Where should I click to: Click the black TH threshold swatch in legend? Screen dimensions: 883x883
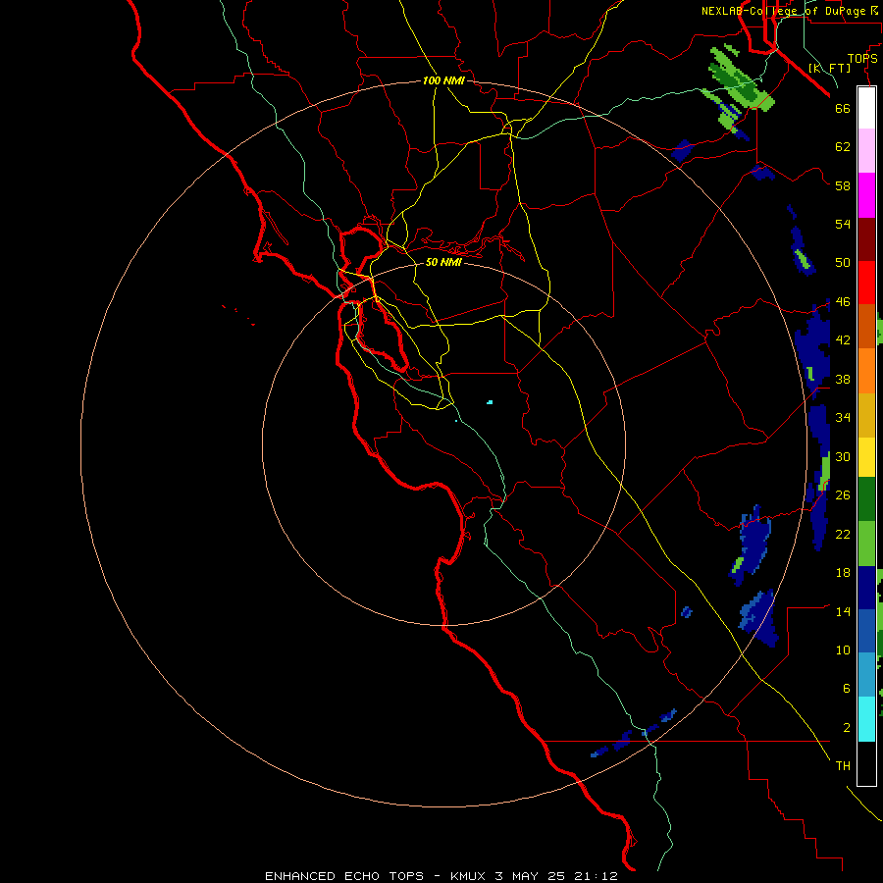click(866, 763)
